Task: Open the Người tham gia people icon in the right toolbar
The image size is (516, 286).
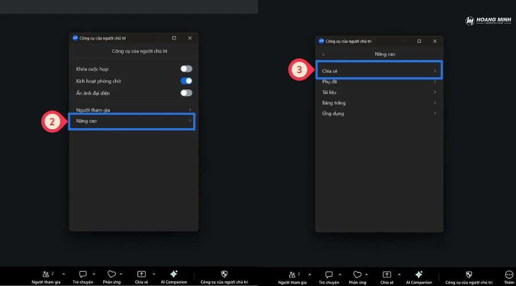Action: [x=294, y=275]
